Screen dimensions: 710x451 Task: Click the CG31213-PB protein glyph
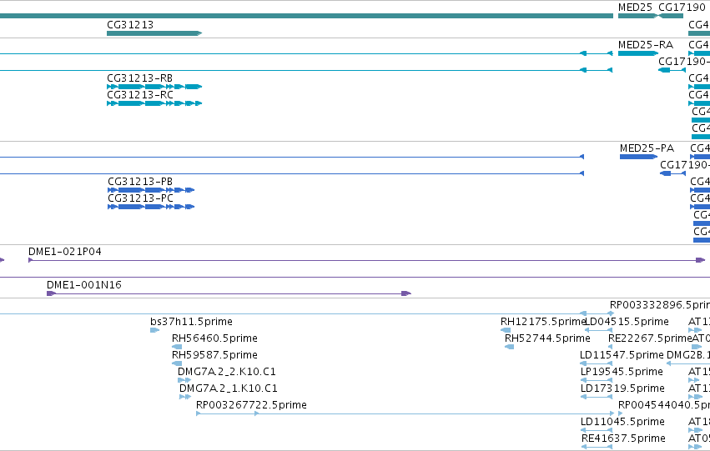(151, 190)
